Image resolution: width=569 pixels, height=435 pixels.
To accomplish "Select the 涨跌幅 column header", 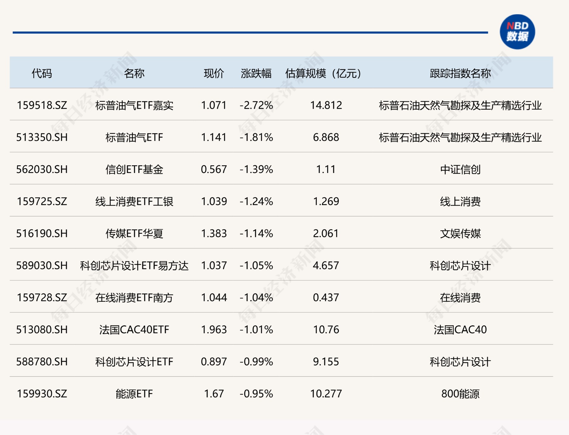I will point(256,73).
